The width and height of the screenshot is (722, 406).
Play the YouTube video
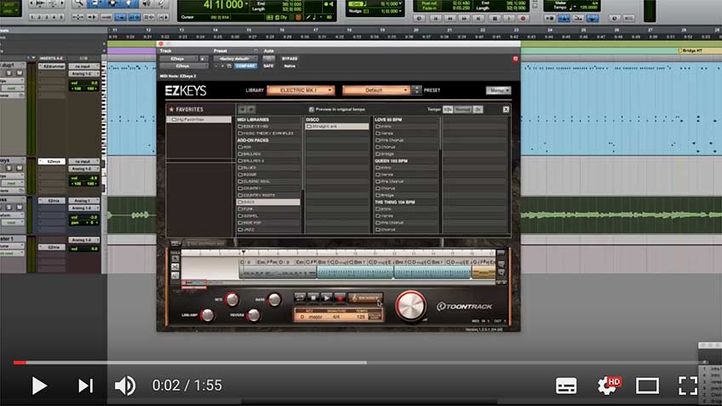39,386
